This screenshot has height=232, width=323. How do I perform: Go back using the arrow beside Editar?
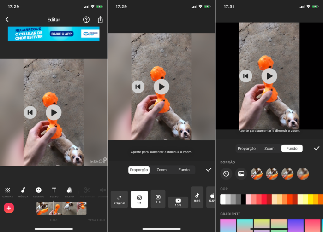click(x=7, y=20)
